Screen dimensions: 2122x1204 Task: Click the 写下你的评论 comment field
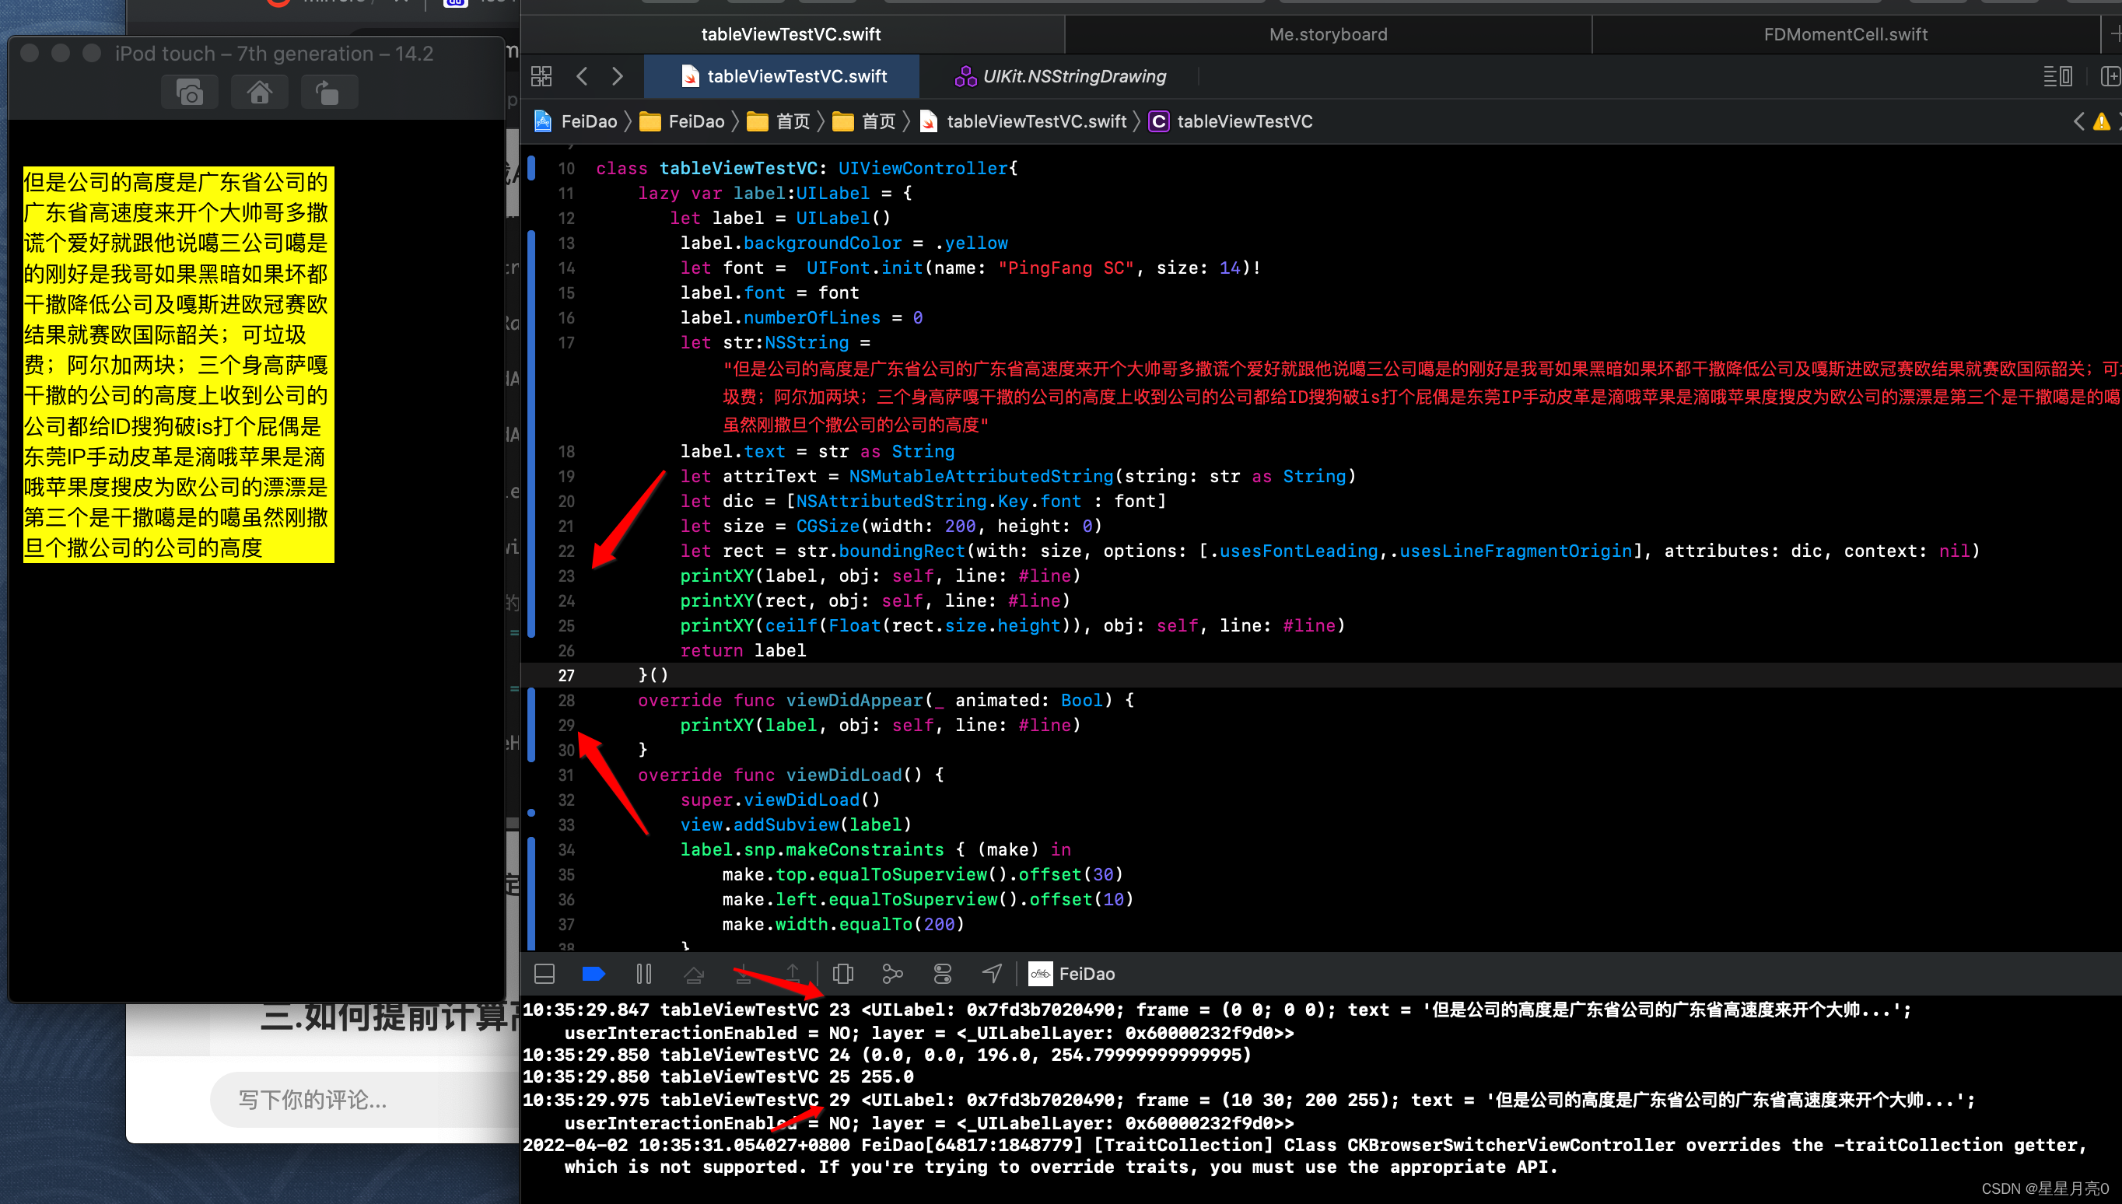pyautogui.click(x=364, y=1100)
